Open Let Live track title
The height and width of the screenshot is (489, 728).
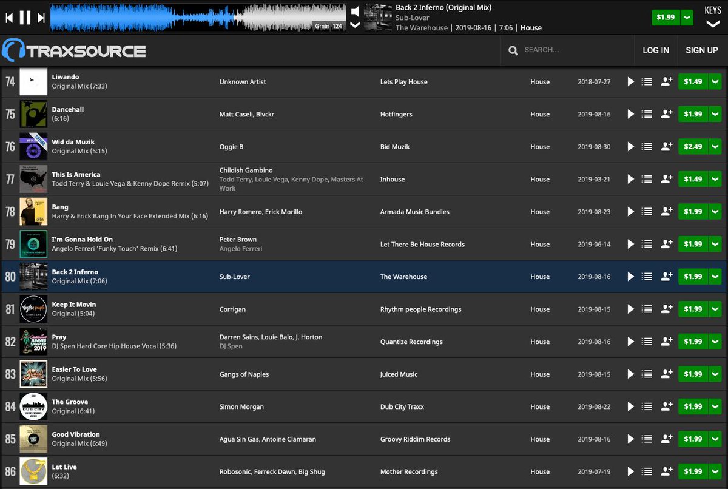[64, 467]
